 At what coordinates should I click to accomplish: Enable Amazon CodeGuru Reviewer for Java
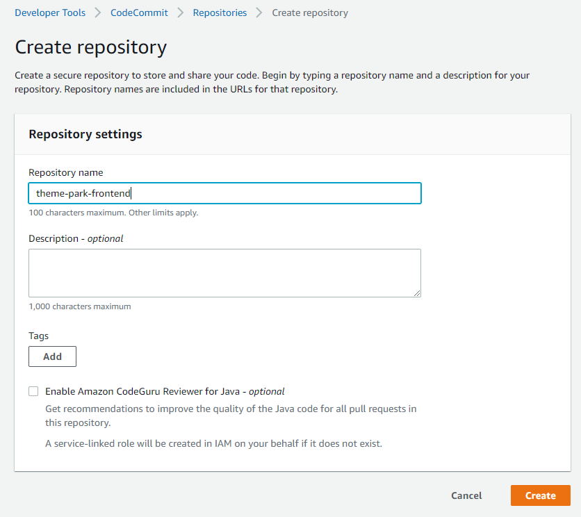tap(33, 391)
